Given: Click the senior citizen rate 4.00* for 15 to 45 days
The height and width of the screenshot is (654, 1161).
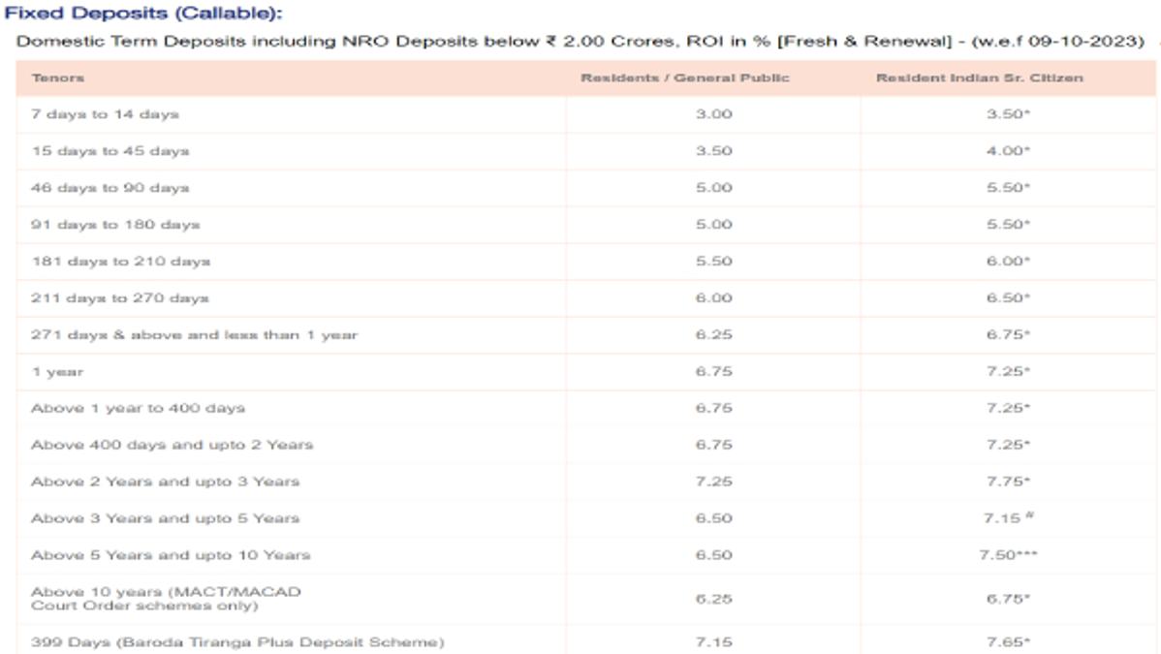Looking at the screenshot, I should pos(1008,151).
